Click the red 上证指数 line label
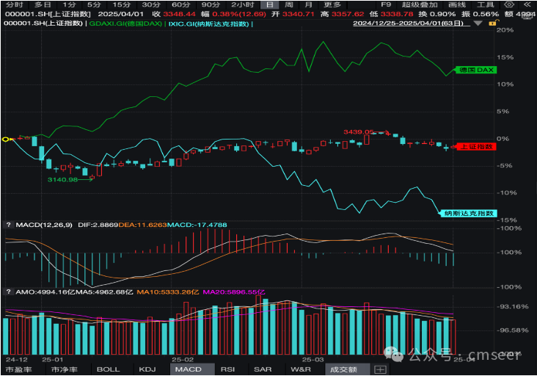The width and height of the screenshot is (537, 376). pos(476,147)
